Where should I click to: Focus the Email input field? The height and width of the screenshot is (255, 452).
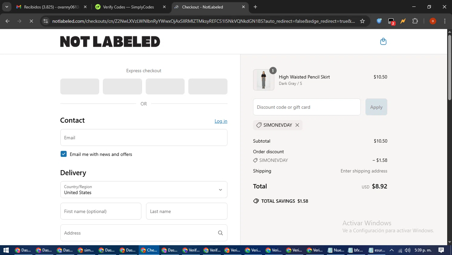tap(144, 138)
